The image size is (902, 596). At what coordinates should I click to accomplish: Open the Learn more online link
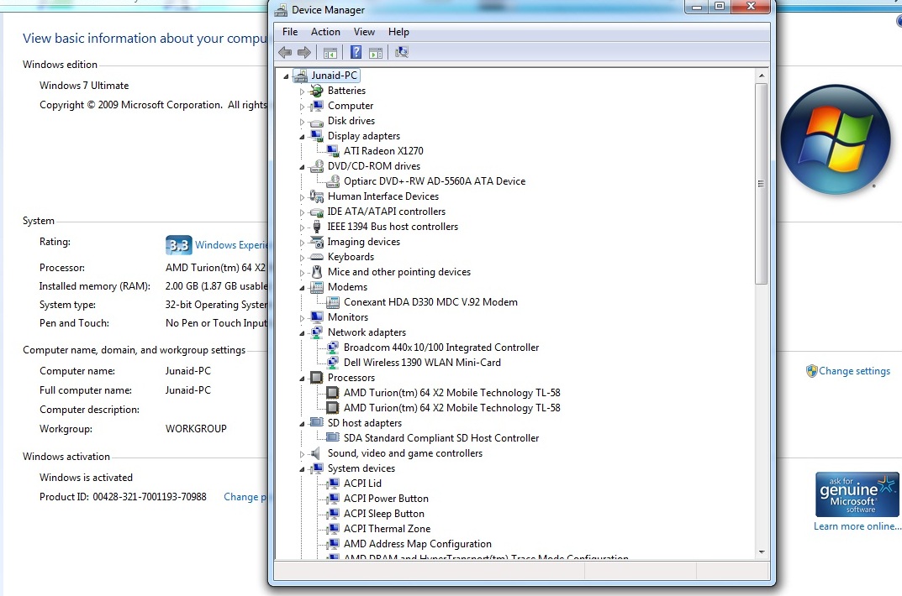857,526
